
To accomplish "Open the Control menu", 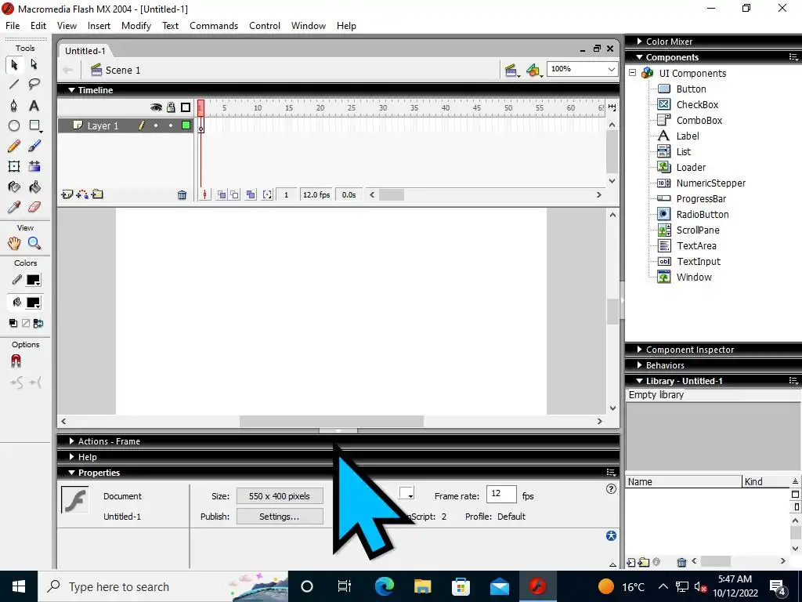I will 265,26.
